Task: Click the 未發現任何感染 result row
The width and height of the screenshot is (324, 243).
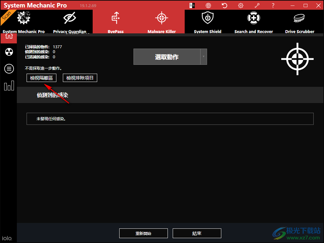Action: [x=170, y=119]
